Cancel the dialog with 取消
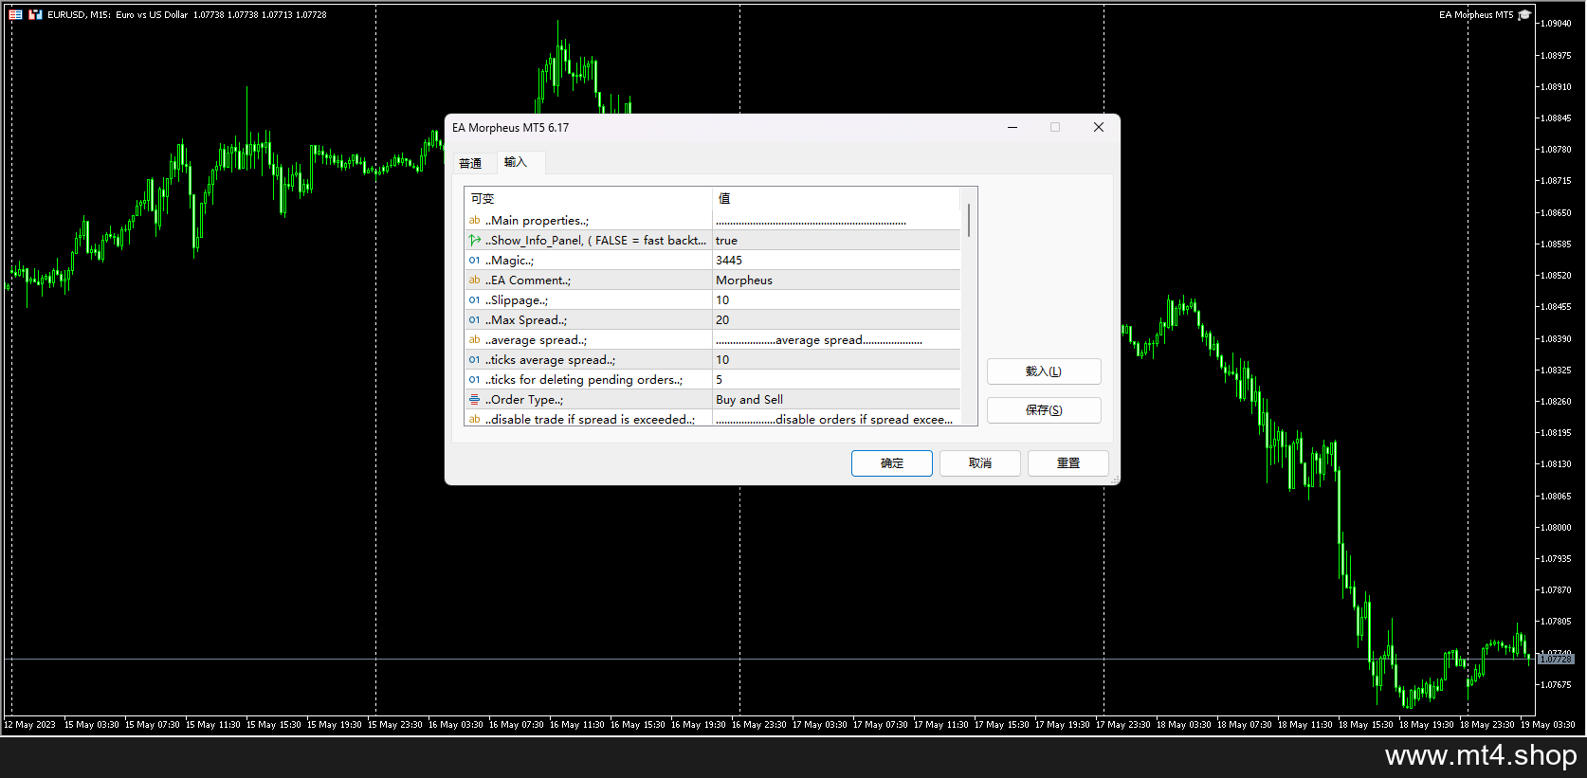1587x778 pixels. (980, 463)
